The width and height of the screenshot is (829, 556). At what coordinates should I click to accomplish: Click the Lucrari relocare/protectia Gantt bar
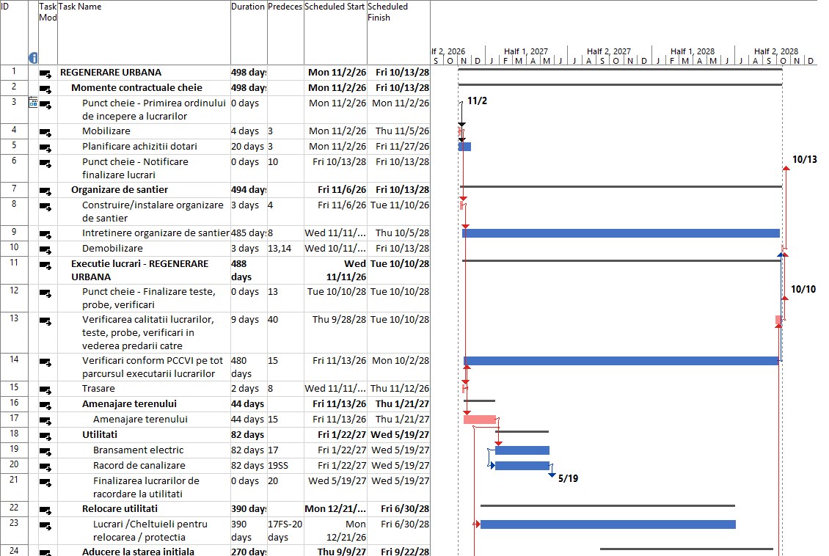[x=608, y=524]
